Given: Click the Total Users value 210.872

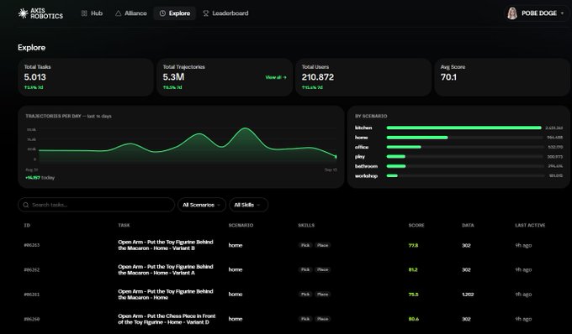Looking at the screenshot, I should [318, 77].
